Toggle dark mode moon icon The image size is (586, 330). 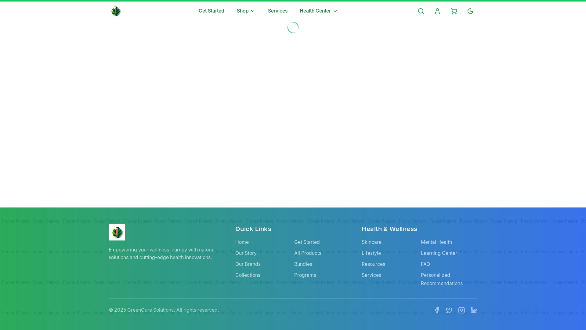(x=470, y=11)
